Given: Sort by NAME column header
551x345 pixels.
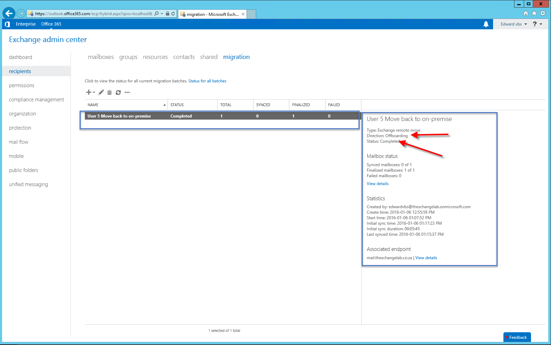Looking at the screenshot, I should pos(126,105).
